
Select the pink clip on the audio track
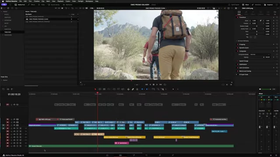tap(122, 143)
